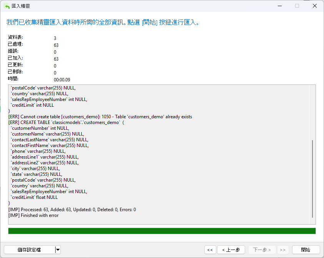This screenshot has height=258, width=324.
Task: Click the 儲存設定檔 button
Action: 29,250
